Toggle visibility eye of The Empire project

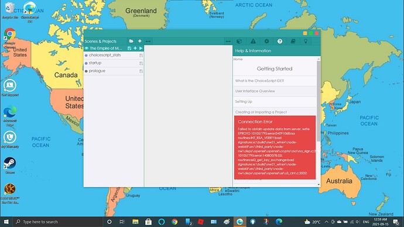pos(87,48)
